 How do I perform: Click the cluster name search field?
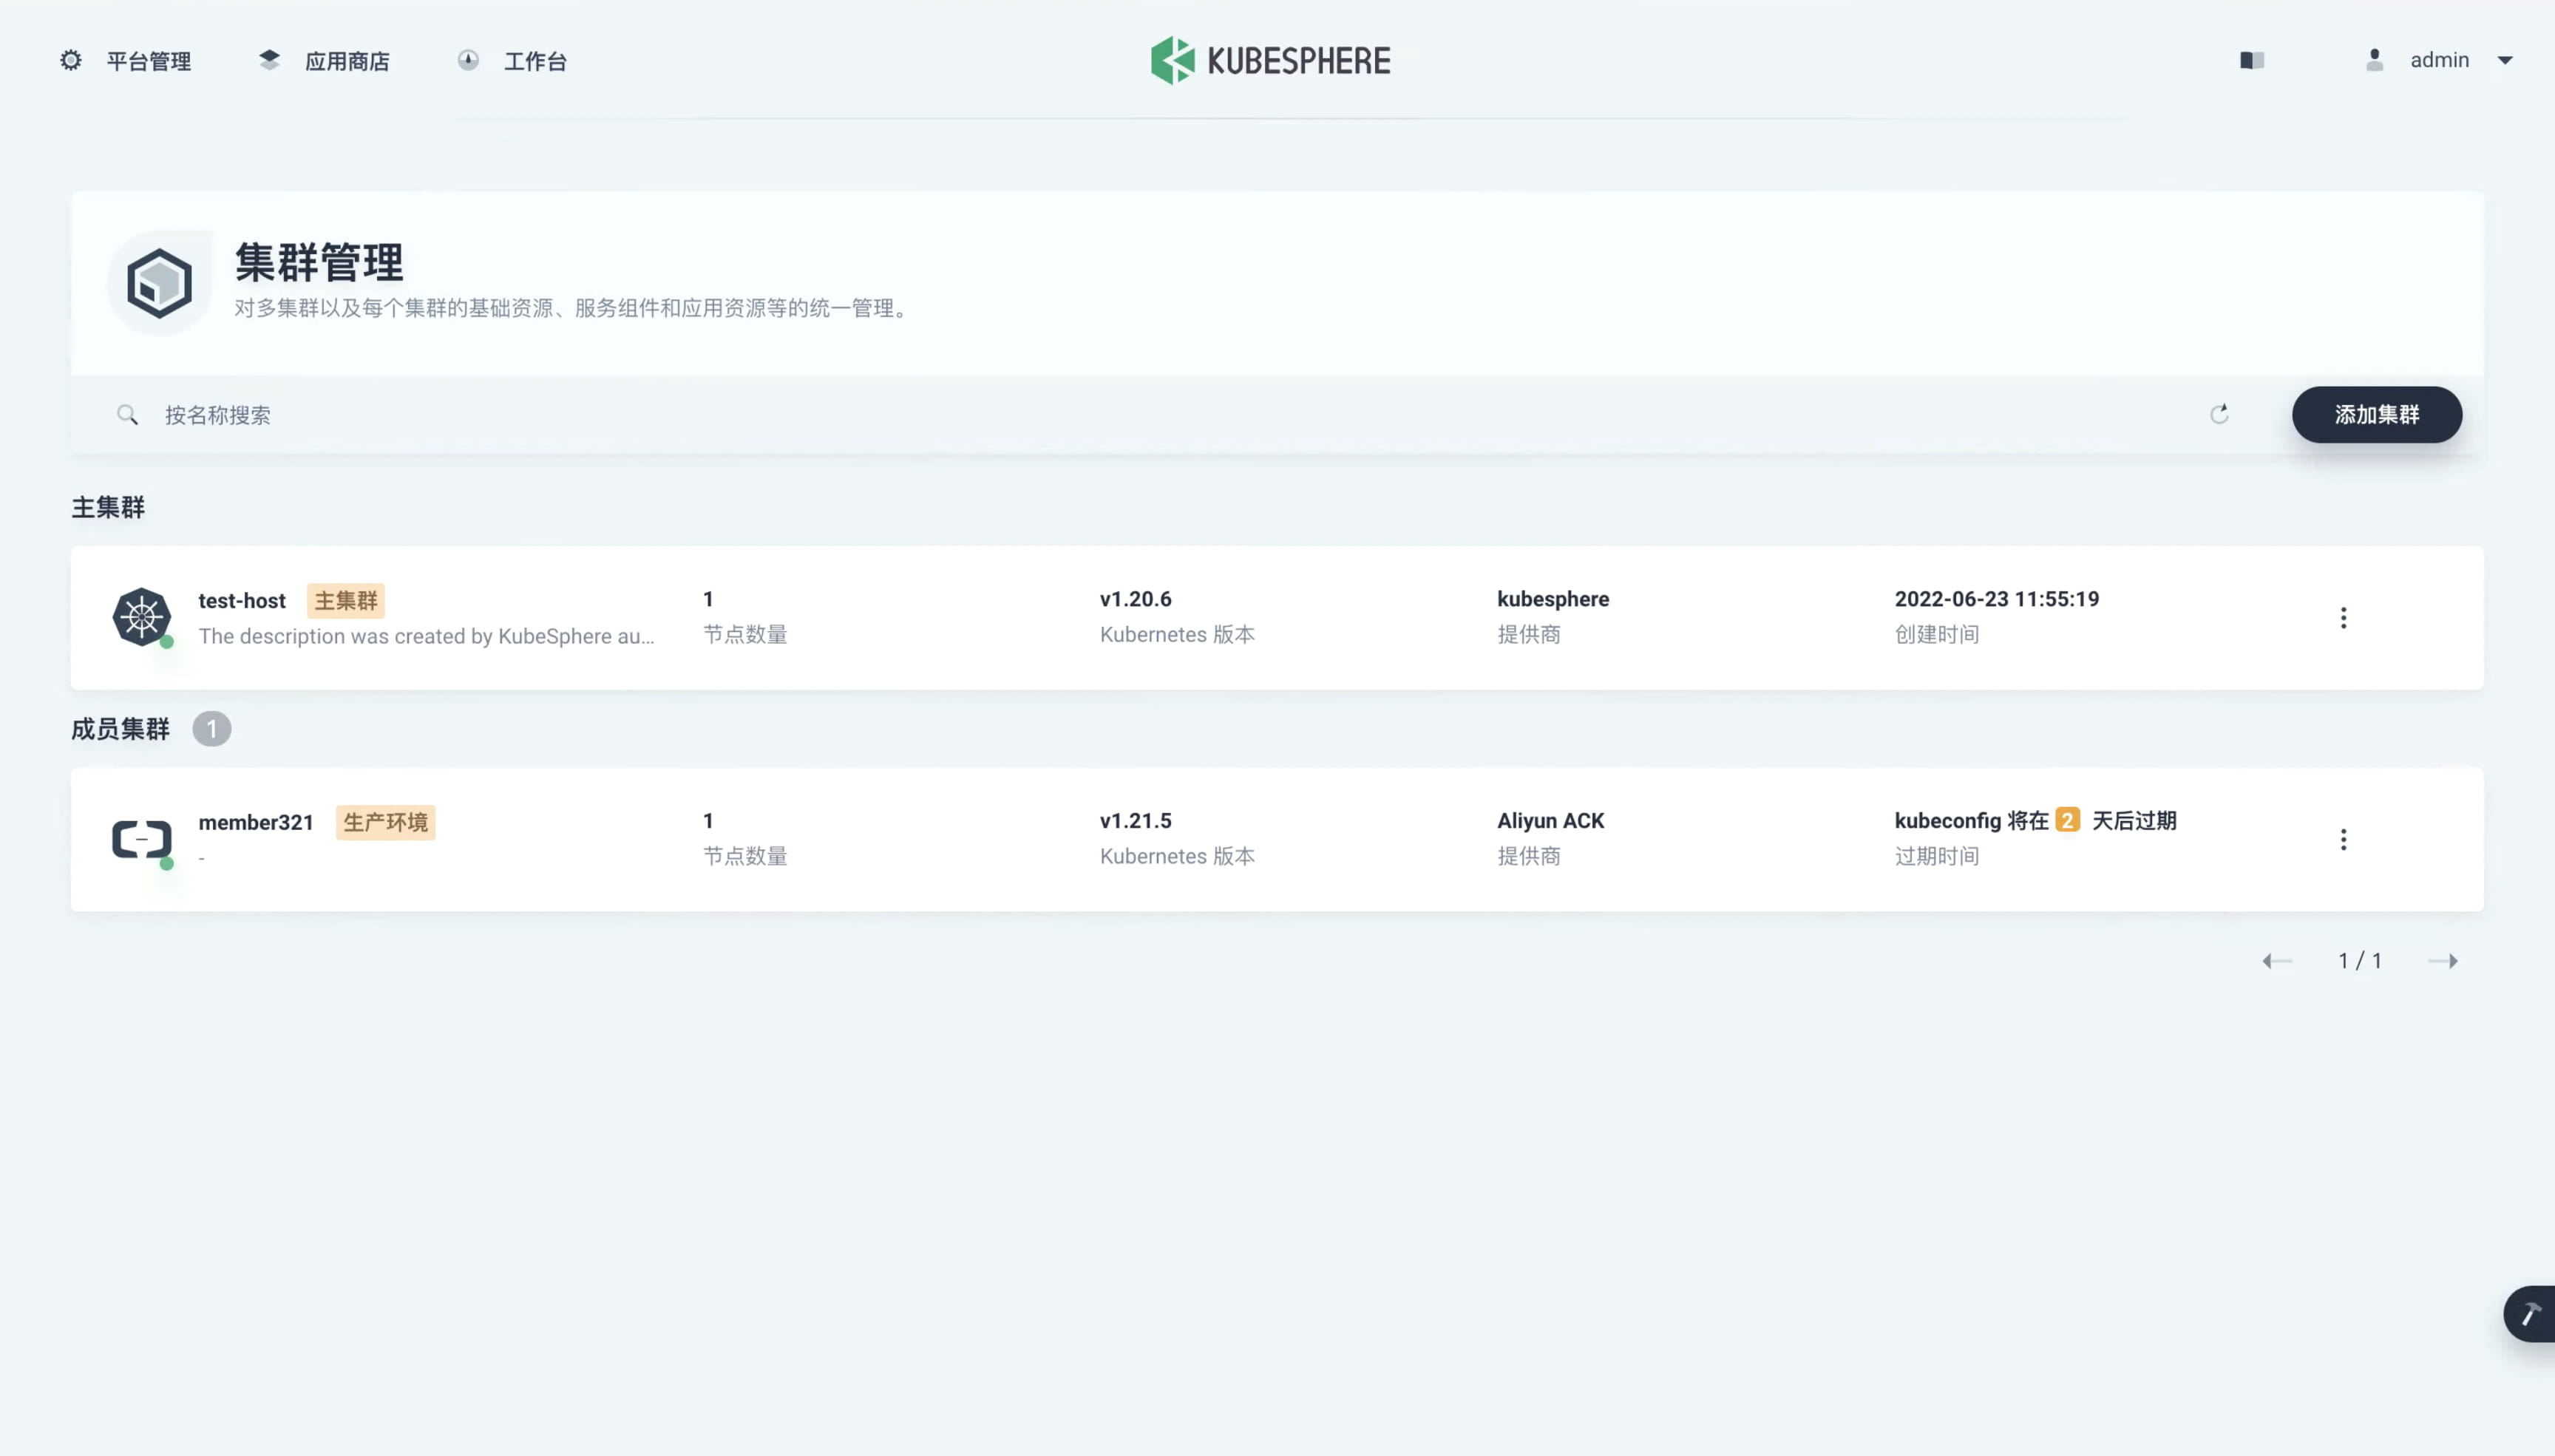[400, 414]
